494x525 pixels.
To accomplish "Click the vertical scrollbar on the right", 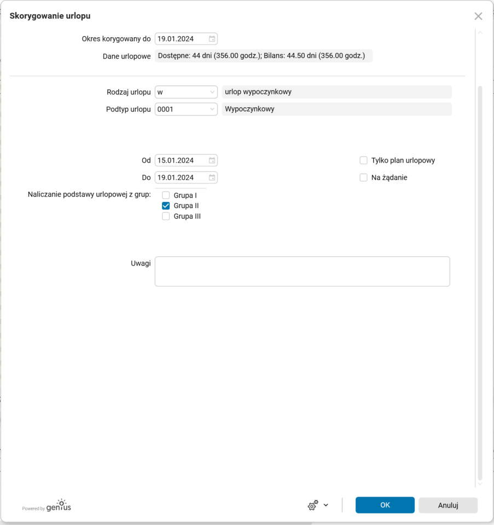I will (479, 274).
